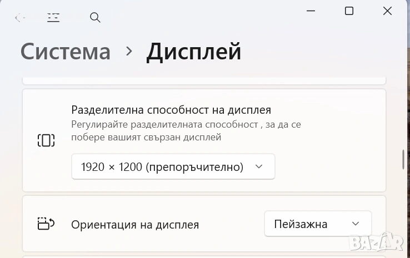Click the settings page vertical scrollbar thumb

(x=404, y=159)
